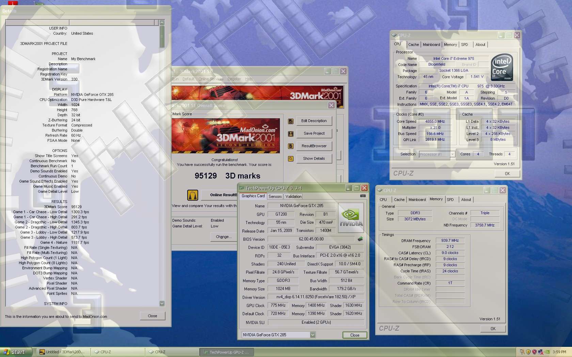
Task: Click the 3DMark icon on the taskbar button
Action: click(x=42, y=352)
